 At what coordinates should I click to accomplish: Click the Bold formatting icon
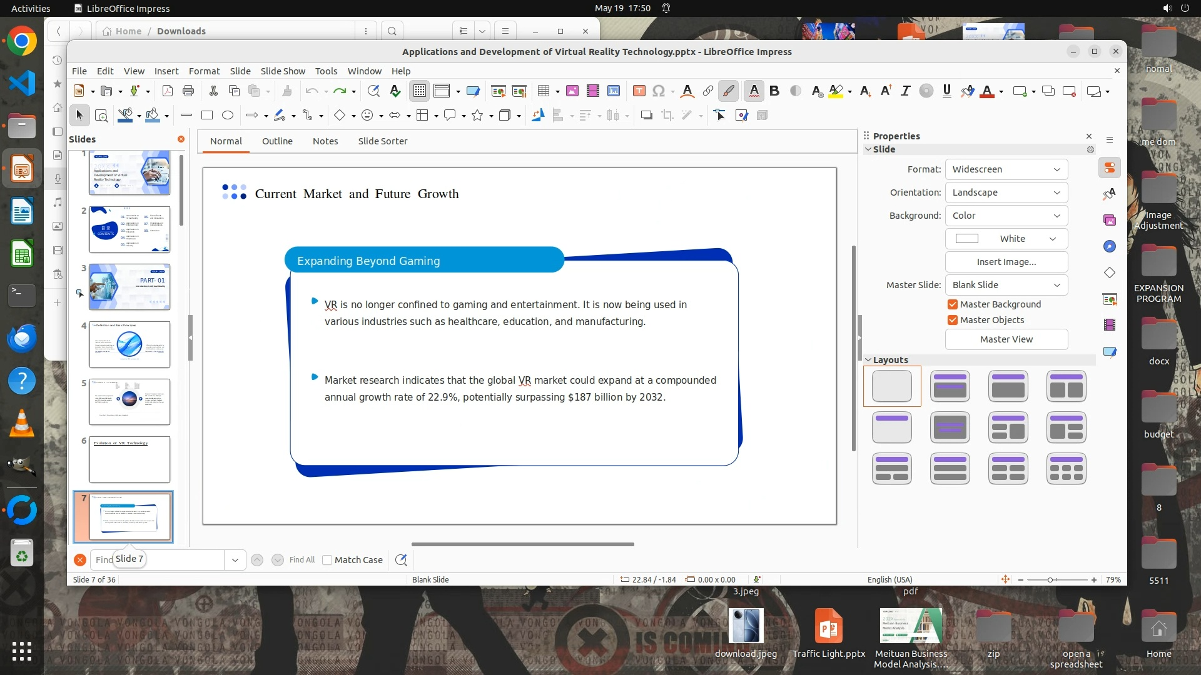774,91
